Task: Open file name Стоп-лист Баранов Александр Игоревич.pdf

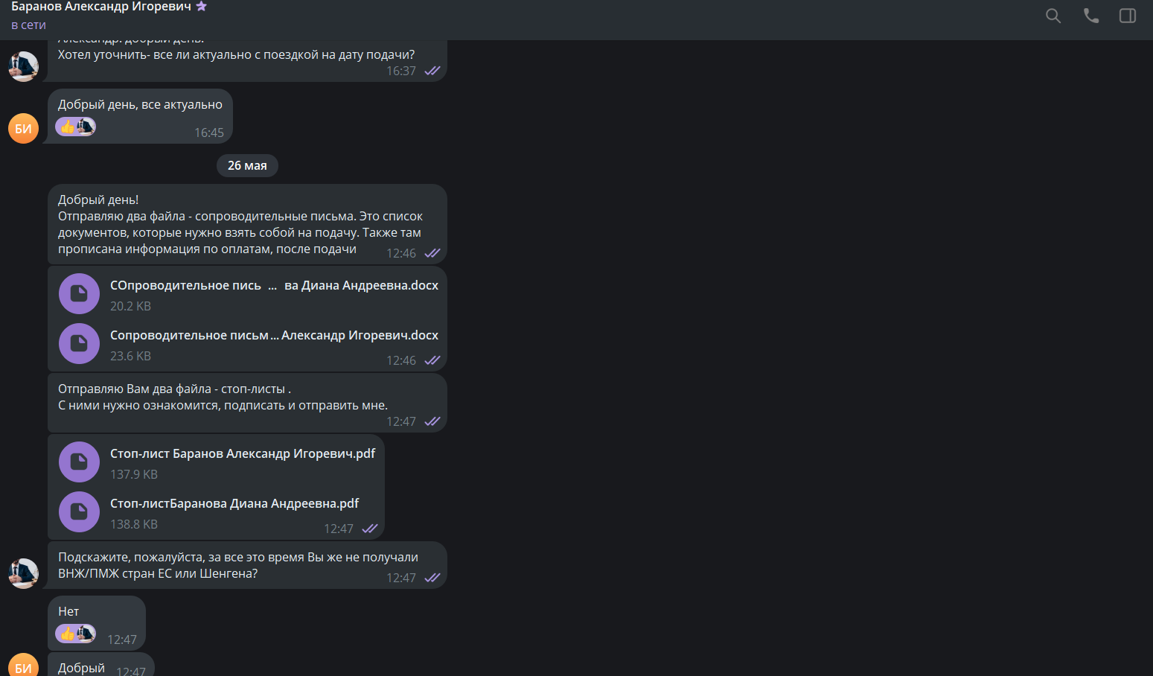Action: [x=243, y=453]
